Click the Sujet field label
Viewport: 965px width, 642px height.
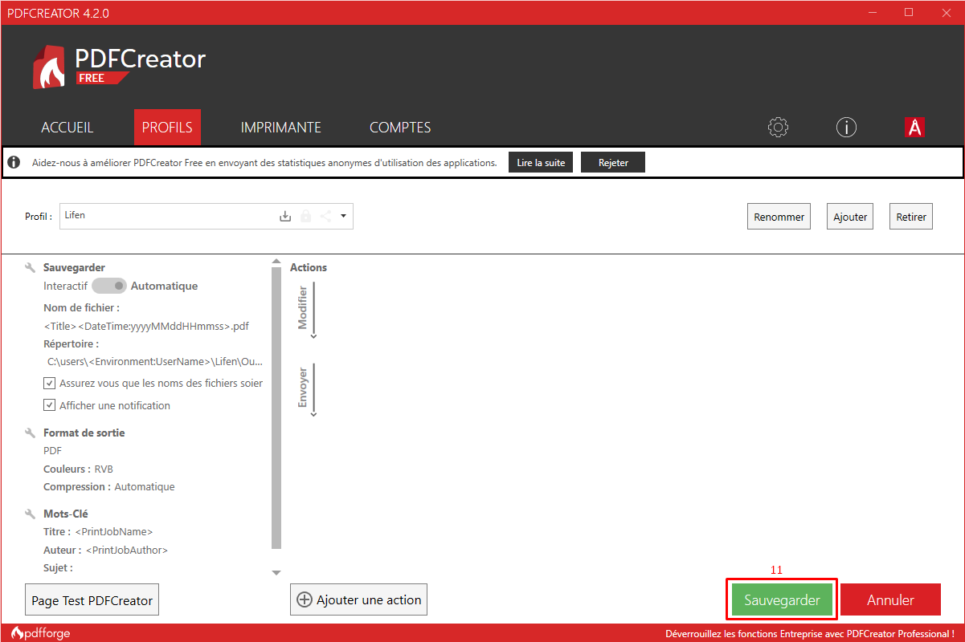tap(58, 567)
